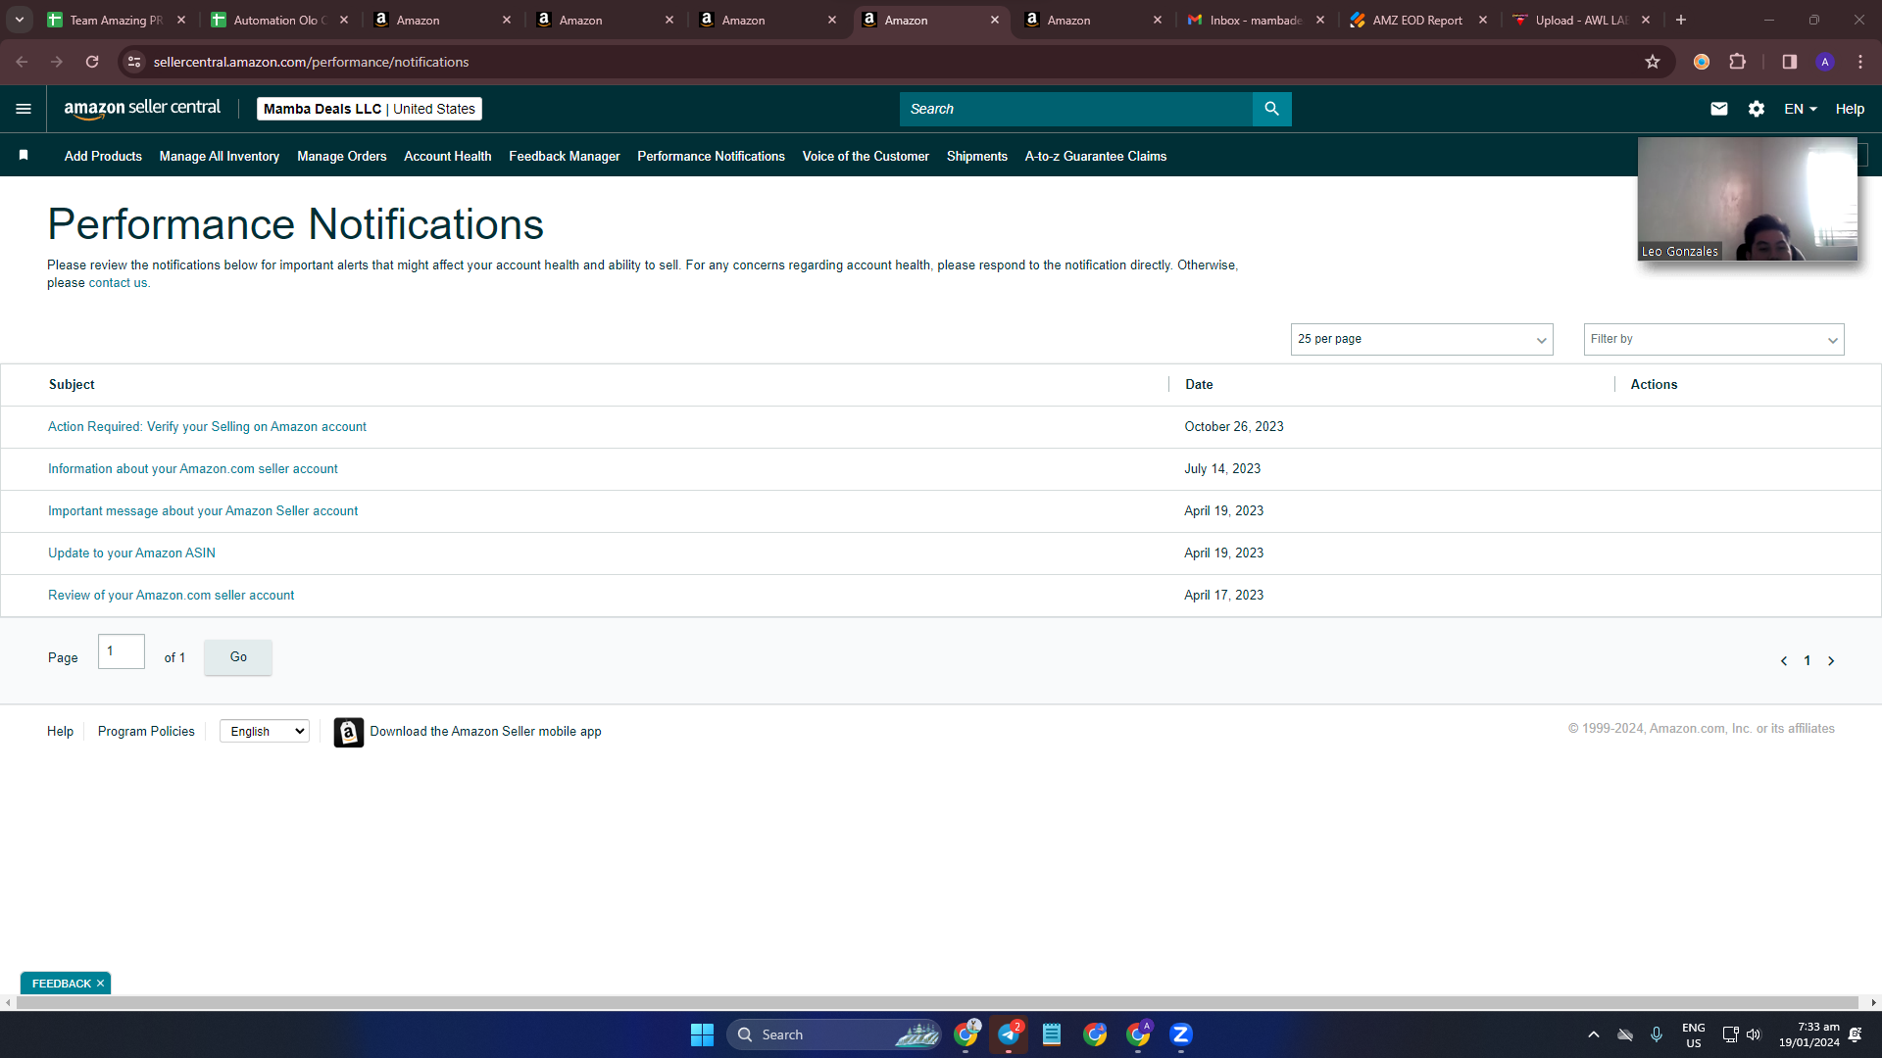Reload the page
Image resolution: width=1882 pixels, height=1058 pixels.
pyautogui.click(x=92, y=62)
